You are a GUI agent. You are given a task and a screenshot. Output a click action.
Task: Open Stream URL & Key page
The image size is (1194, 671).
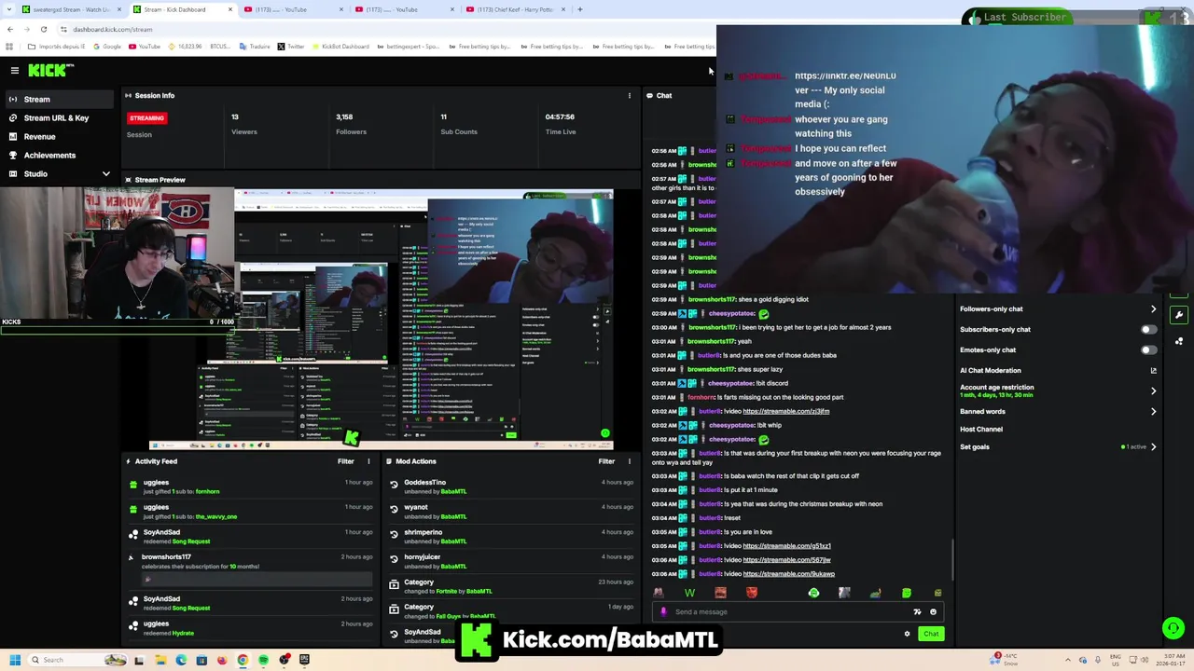[60, 117]
